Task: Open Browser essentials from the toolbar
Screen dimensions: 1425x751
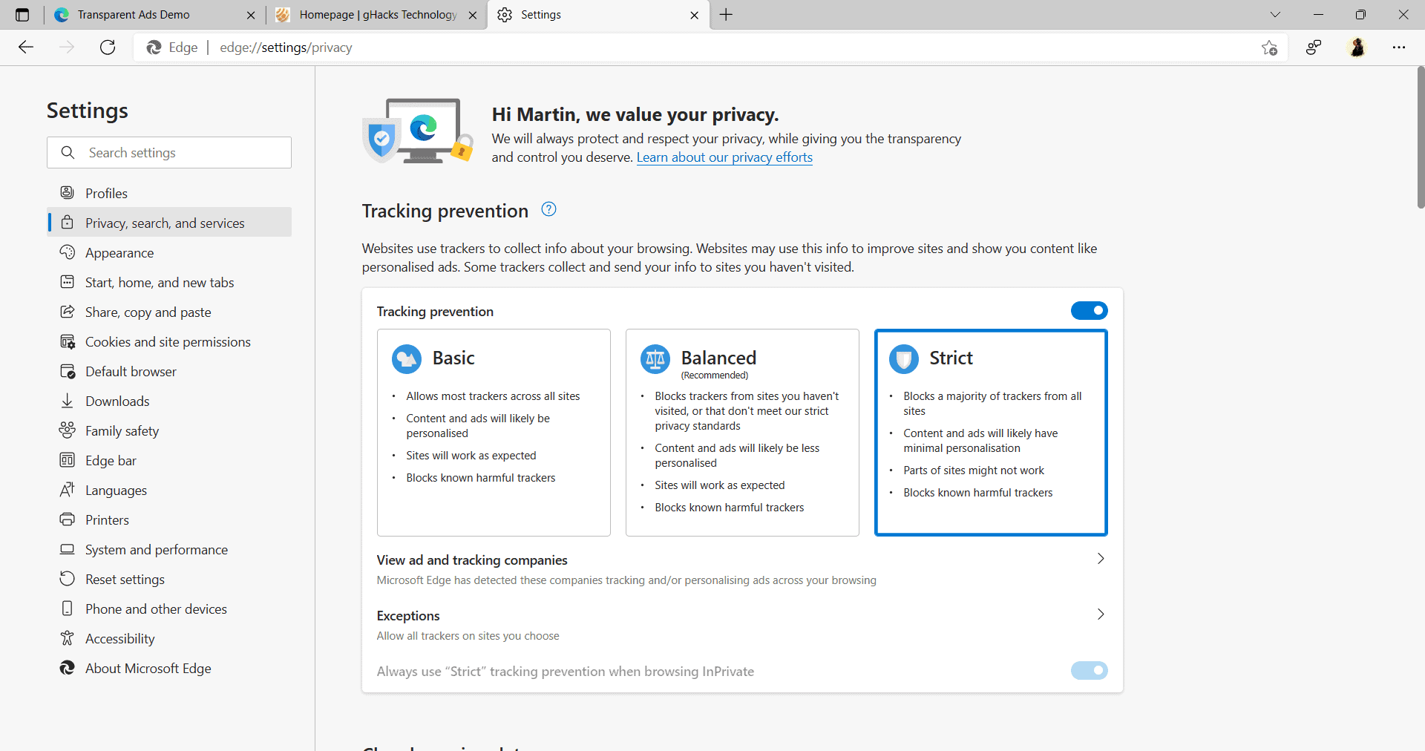Action: coord(1314,47)
